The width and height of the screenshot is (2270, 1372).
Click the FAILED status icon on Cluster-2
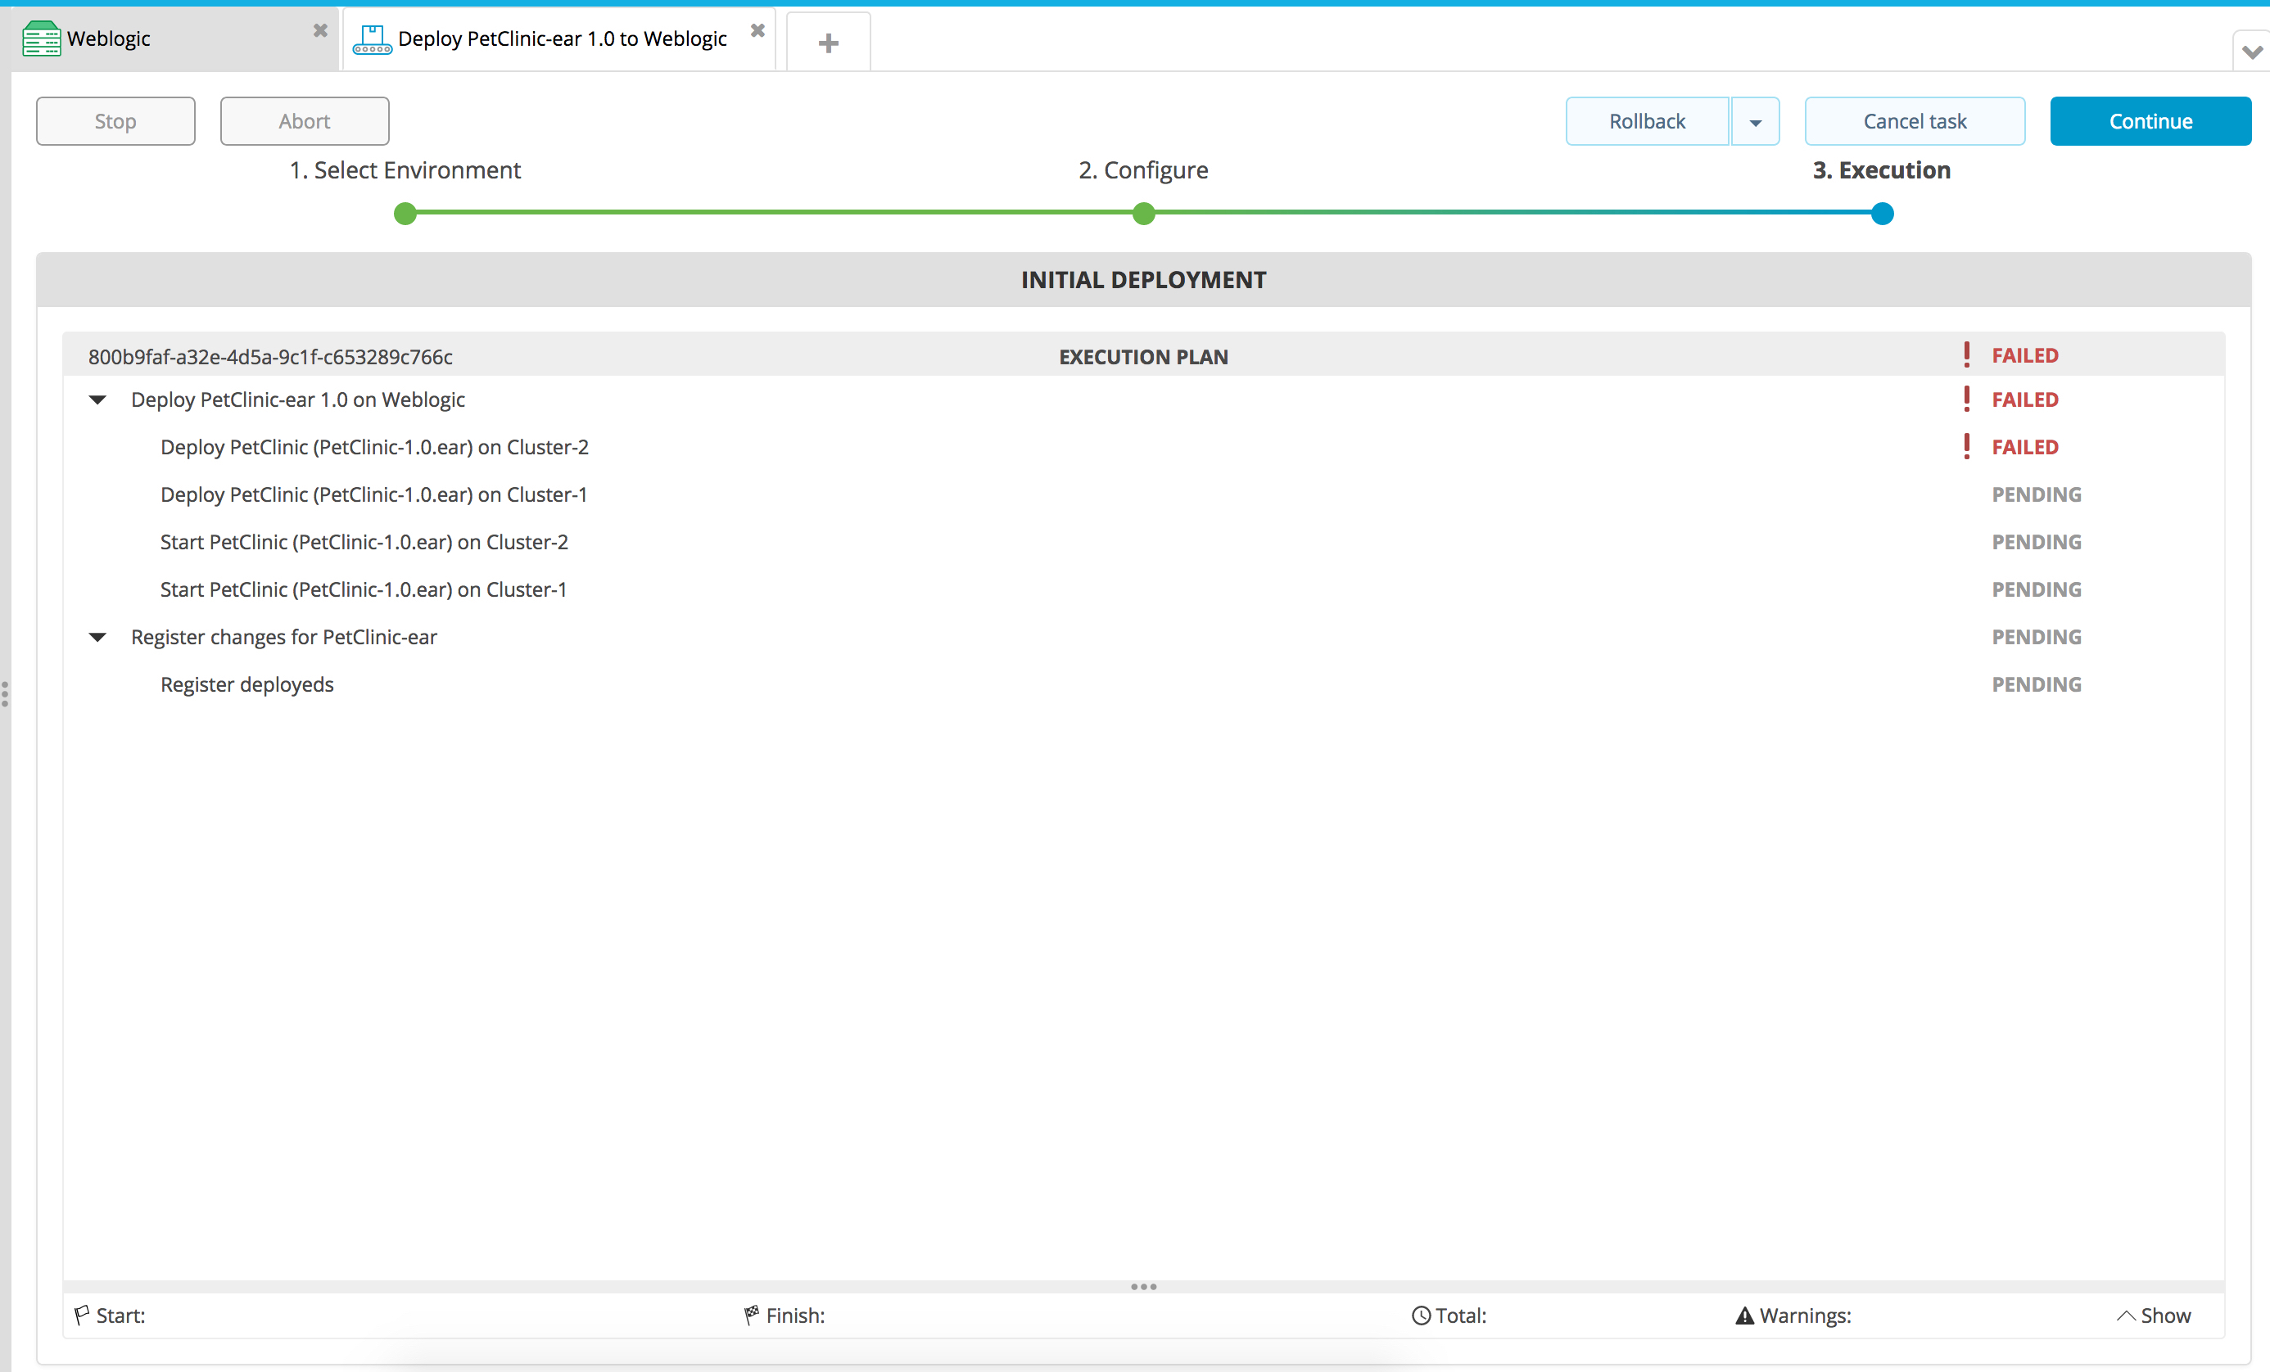pos(1967,446)
